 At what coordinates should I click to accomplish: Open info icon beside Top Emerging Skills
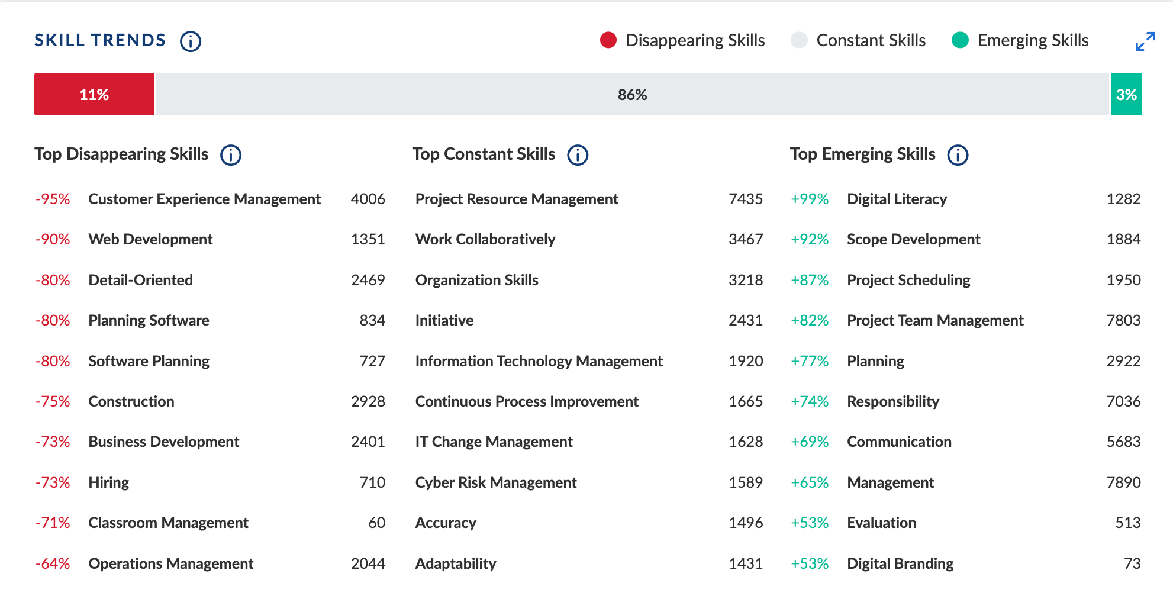[958, 155]
